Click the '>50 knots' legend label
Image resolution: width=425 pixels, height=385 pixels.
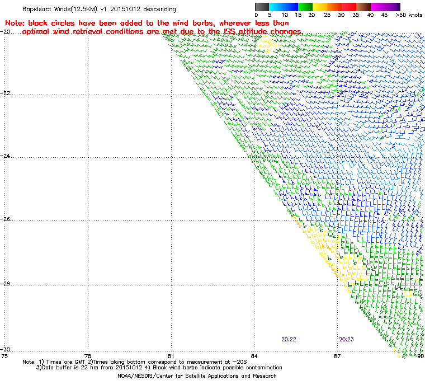pos(409,15)
